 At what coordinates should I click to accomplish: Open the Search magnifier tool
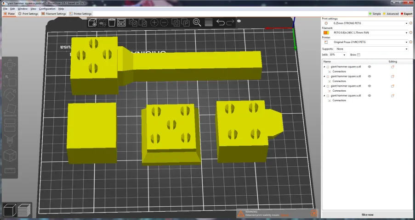197,22
